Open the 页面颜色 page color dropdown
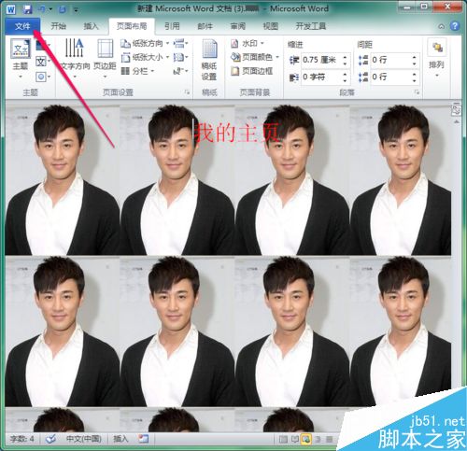This screenshot has width=467, height=451. click(x=255, y=57)
